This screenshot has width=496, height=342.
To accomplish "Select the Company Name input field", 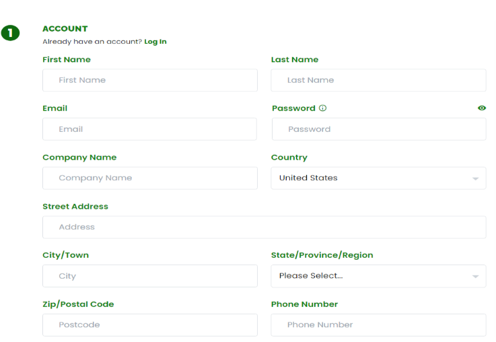I will (x=150, y=178).
